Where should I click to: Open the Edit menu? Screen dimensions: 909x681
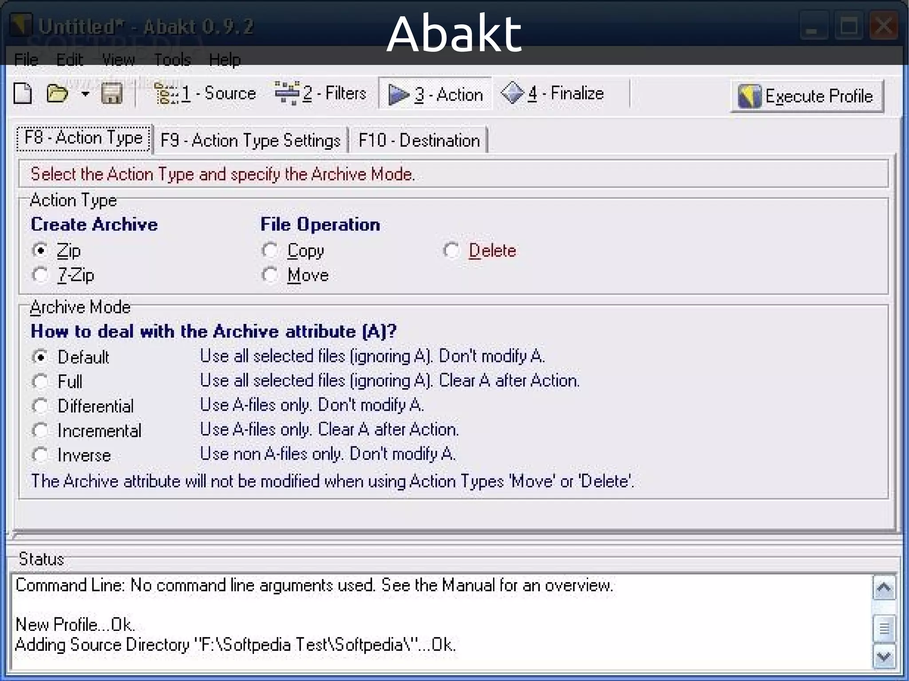tap(69, 59)
